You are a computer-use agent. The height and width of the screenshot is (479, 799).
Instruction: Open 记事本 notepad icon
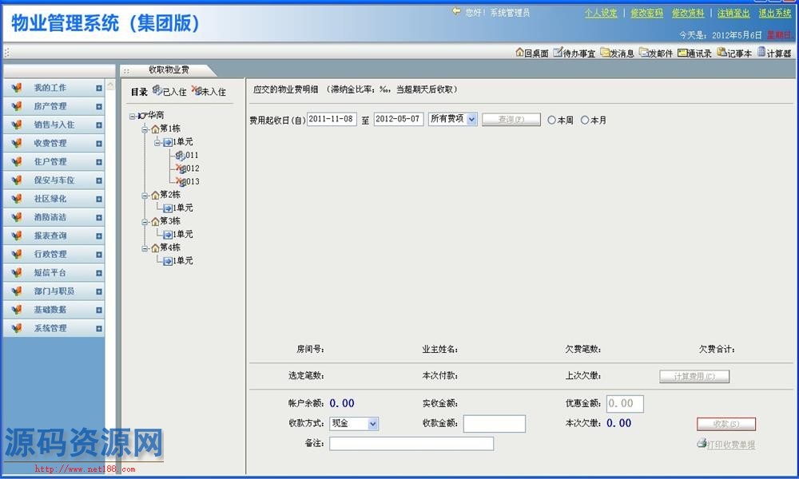click(721, 52)
